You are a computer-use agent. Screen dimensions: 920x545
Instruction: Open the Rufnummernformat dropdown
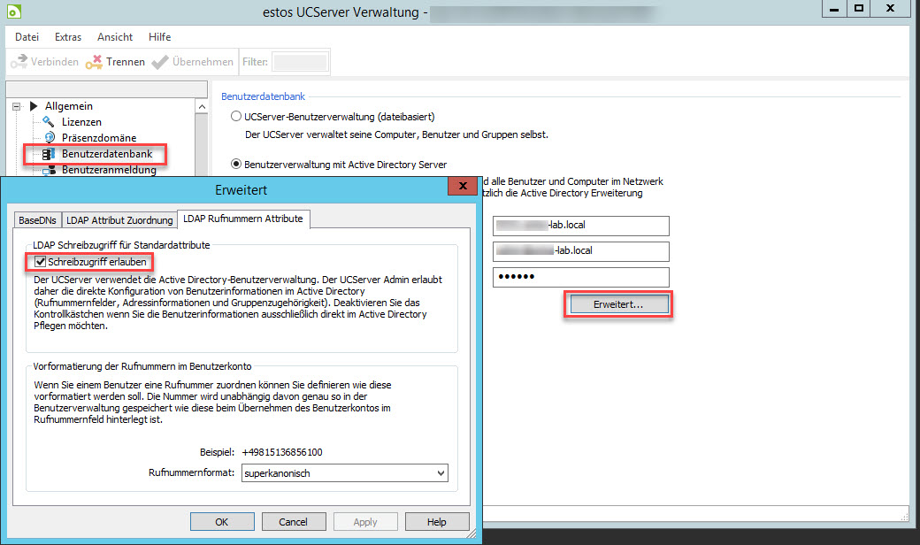441,473
